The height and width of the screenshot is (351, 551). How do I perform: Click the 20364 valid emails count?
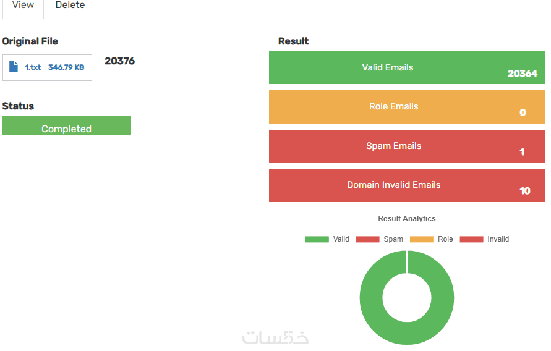pyautogui.click(x=522, y=74)
